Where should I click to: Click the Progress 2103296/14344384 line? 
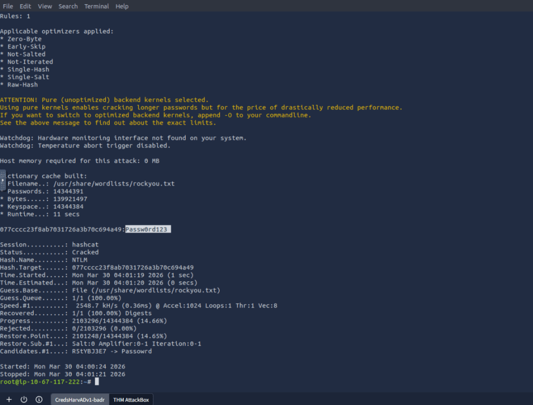tap(84, 321)
